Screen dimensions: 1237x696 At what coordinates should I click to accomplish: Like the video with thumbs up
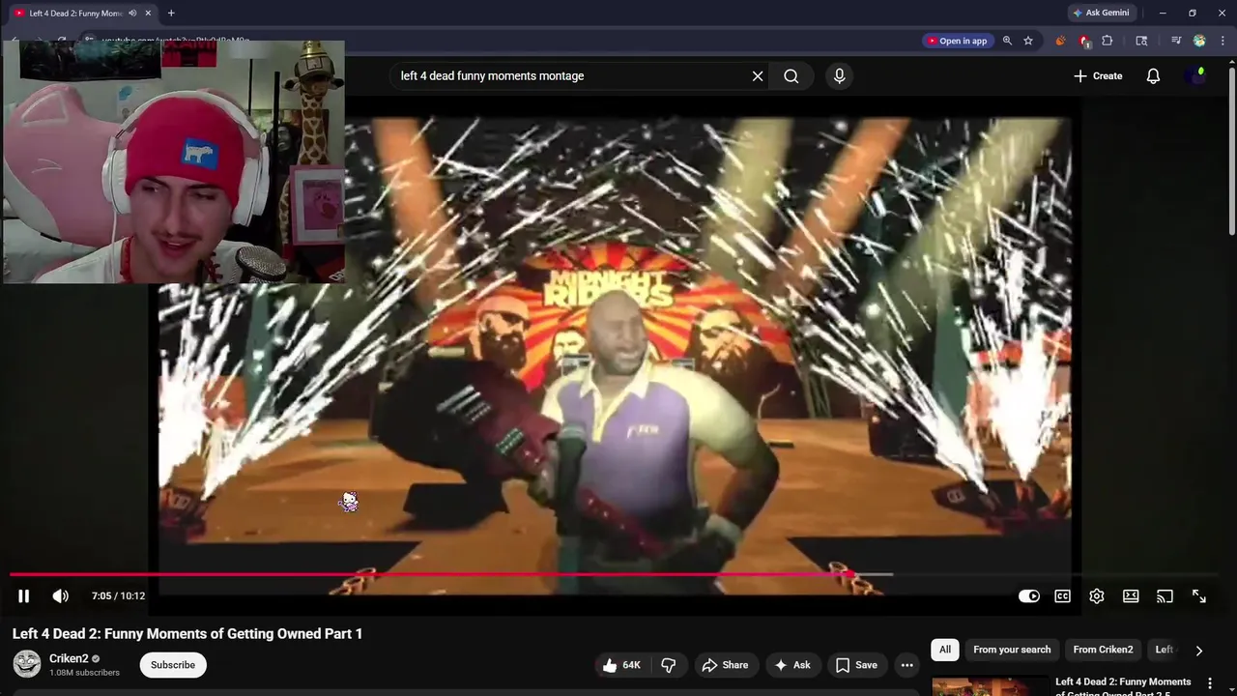[x=621, y=665]
